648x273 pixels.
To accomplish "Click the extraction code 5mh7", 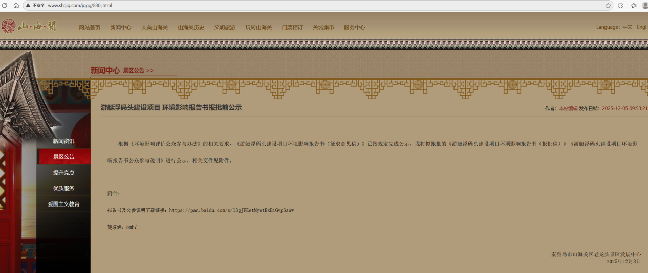I will (132, 227).
